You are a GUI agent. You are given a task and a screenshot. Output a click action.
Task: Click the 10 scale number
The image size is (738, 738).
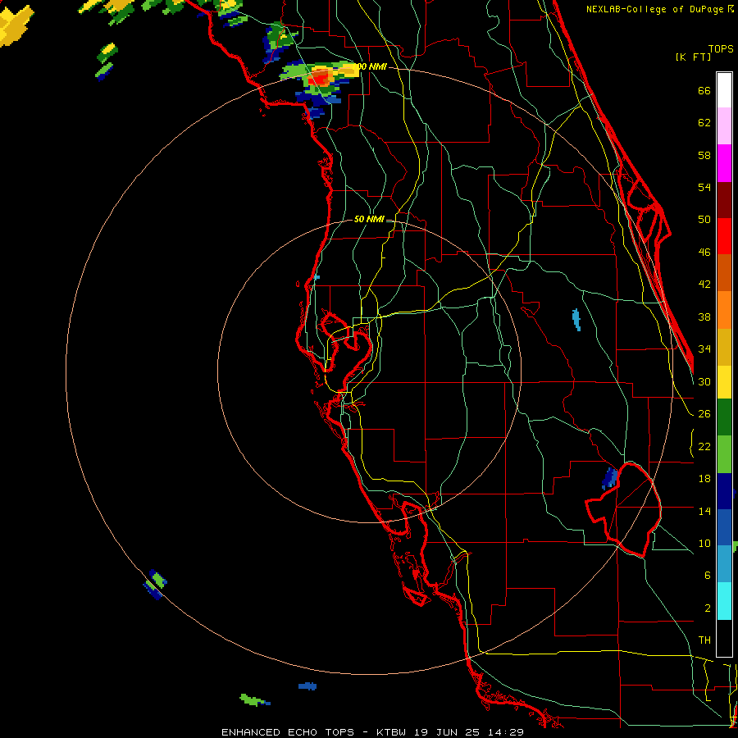click(704, 543)
